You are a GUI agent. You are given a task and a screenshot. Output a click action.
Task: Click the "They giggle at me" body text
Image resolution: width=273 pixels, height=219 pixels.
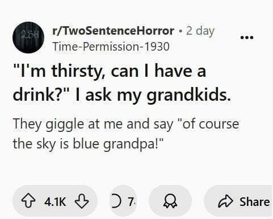coord(68,124)
